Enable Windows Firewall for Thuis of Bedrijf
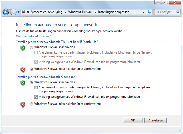Viewport: 183px width, 134px height. tap(32, 47)
